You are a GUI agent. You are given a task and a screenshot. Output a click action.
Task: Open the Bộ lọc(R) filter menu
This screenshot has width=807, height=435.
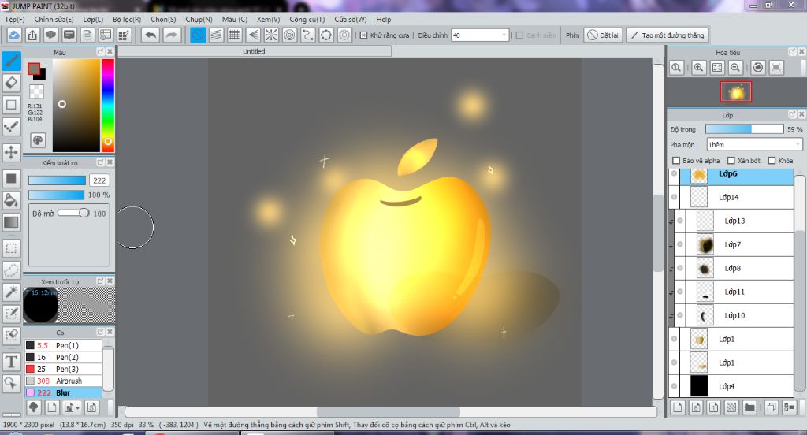127,19
